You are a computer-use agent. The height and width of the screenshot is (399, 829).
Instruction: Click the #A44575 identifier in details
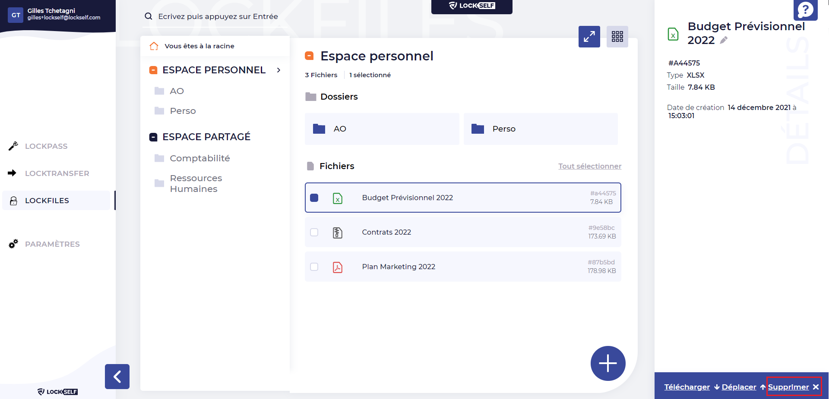(x=684, y=63)
